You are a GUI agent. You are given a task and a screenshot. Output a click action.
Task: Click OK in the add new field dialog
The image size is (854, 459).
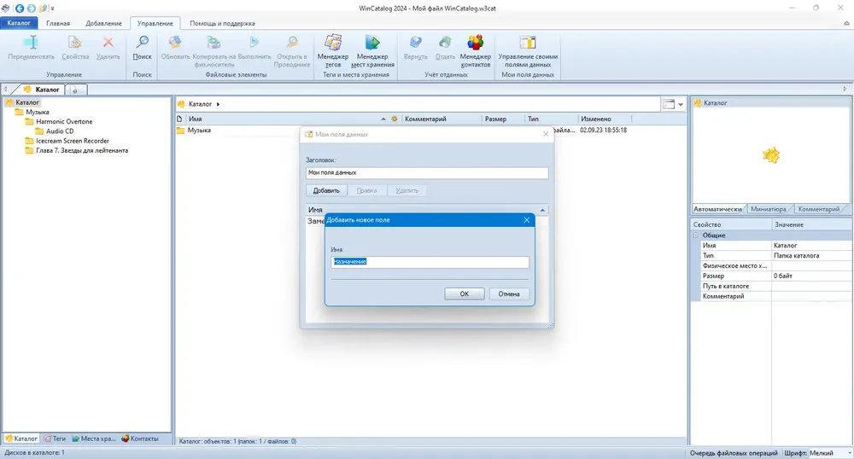(x=464, y=293)
